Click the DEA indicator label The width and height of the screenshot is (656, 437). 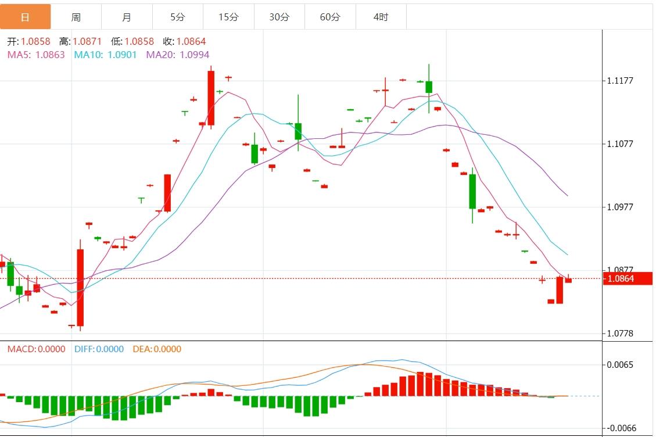[x=157, y=349]
